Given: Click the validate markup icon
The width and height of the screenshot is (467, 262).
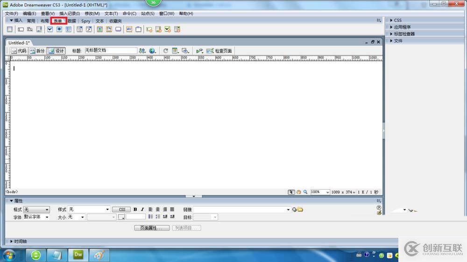Looking at the screenshot, I should pyautogui.click(x=199, y=51).
